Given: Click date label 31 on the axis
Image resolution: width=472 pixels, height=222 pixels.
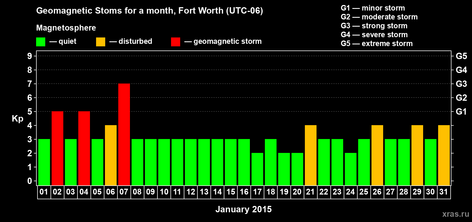Looking at the screenshot, I should tap(444, 192).
